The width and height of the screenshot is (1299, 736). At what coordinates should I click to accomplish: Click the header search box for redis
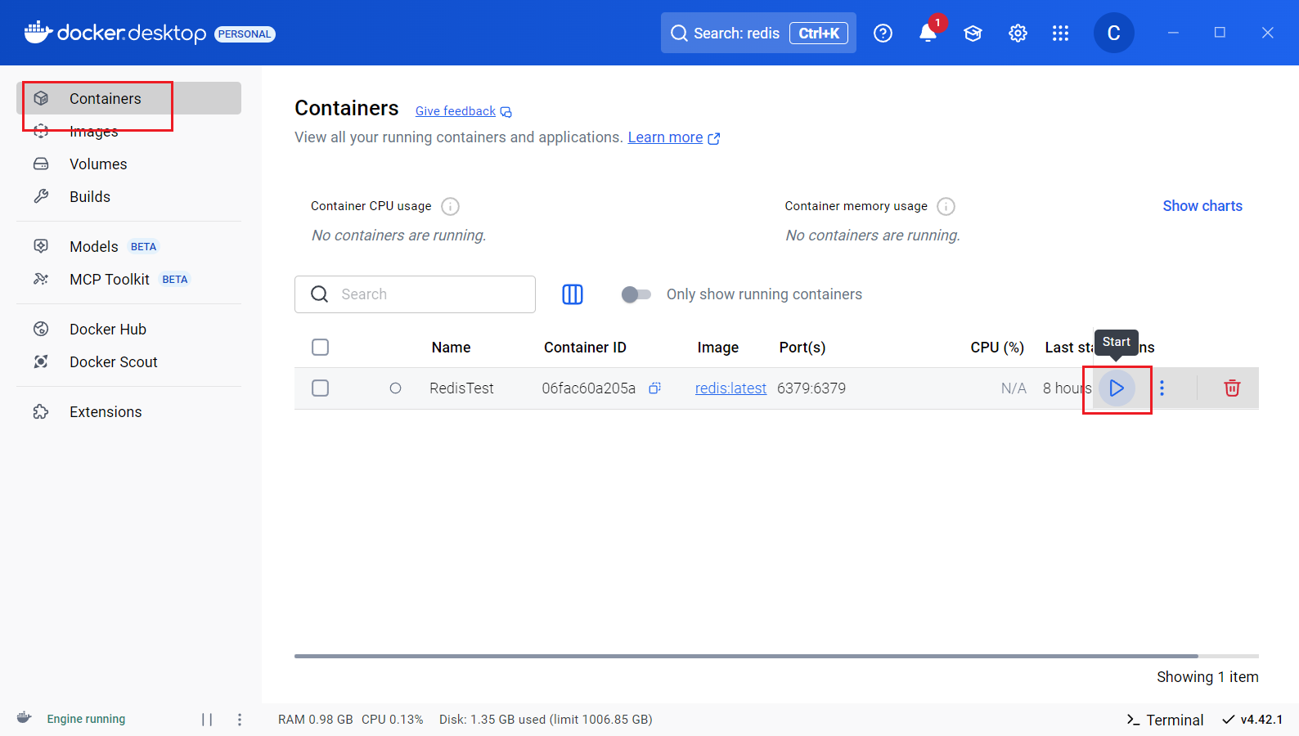[758, 33]
